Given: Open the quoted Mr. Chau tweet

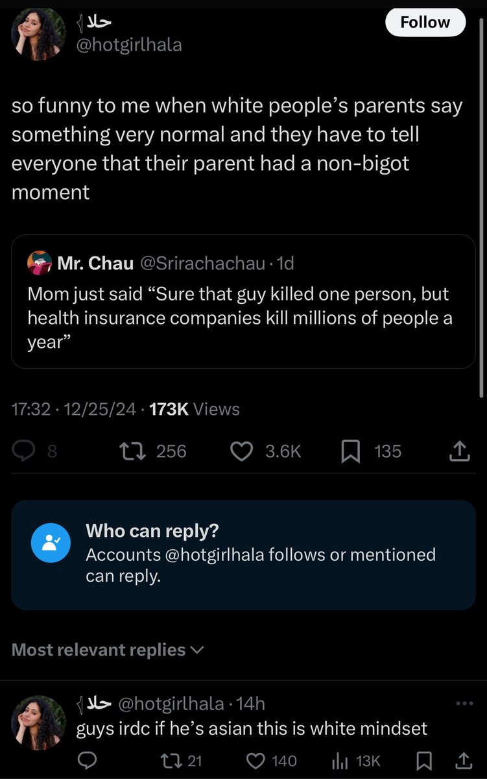Looking at the screenshot, I should 243,301.
